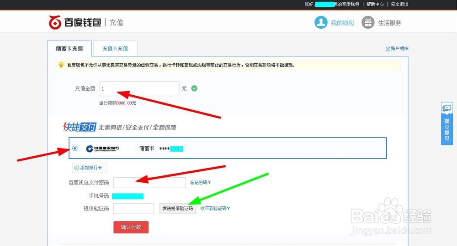Click the China Construction Bank logo

click(102, 149)
